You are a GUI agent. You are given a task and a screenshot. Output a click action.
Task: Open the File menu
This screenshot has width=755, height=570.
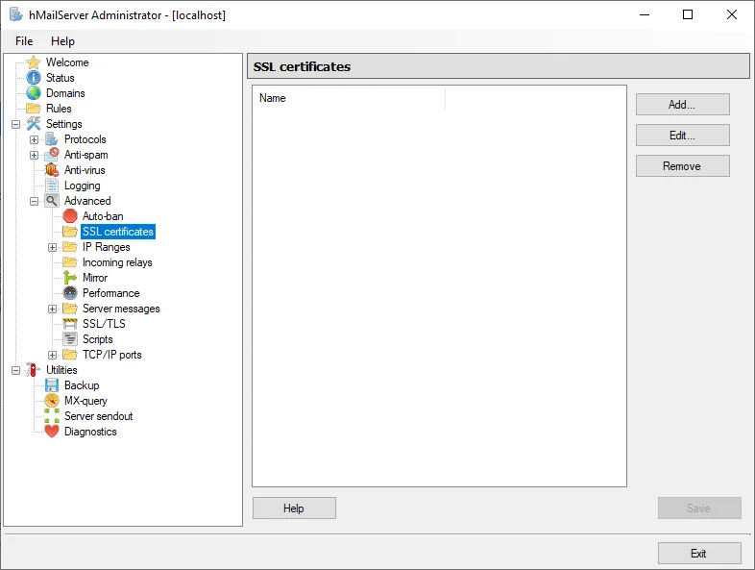coord(24,41)
